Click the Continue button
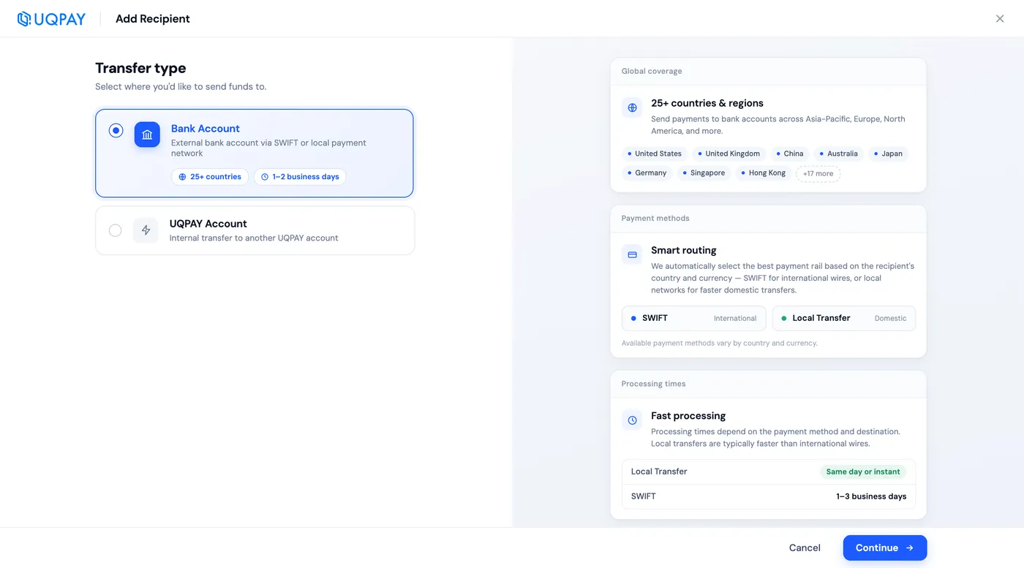The image size is (1024, 568). tap(885, 548)
